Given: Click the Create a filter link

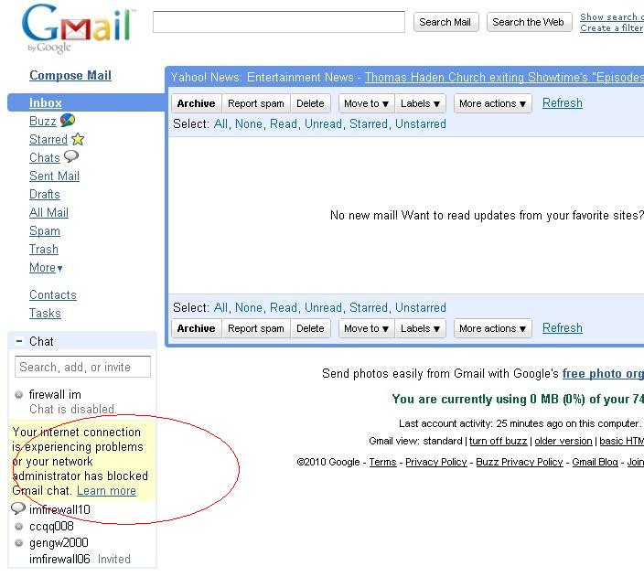Looking at the screenshot, I should click(x=612, y=28).
